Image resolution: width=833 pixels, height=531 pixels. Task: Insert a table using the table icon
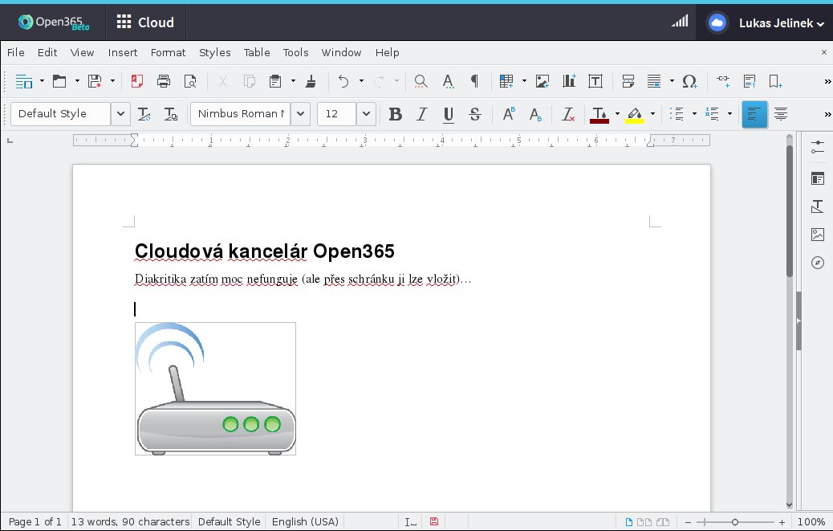click(506, 81)
